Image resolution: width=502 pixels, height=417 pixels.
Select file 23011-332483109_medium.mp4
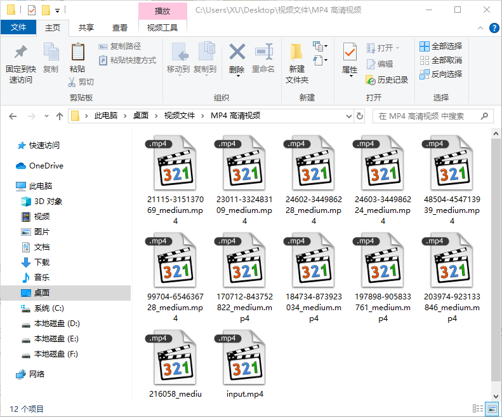point(244,180)
